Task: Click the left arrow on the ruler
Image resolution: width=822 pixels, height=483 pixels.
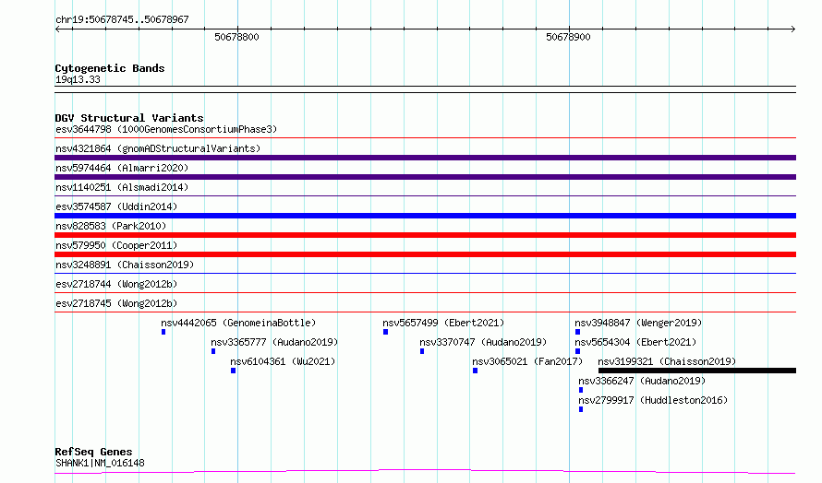Action: coord(57,29)
